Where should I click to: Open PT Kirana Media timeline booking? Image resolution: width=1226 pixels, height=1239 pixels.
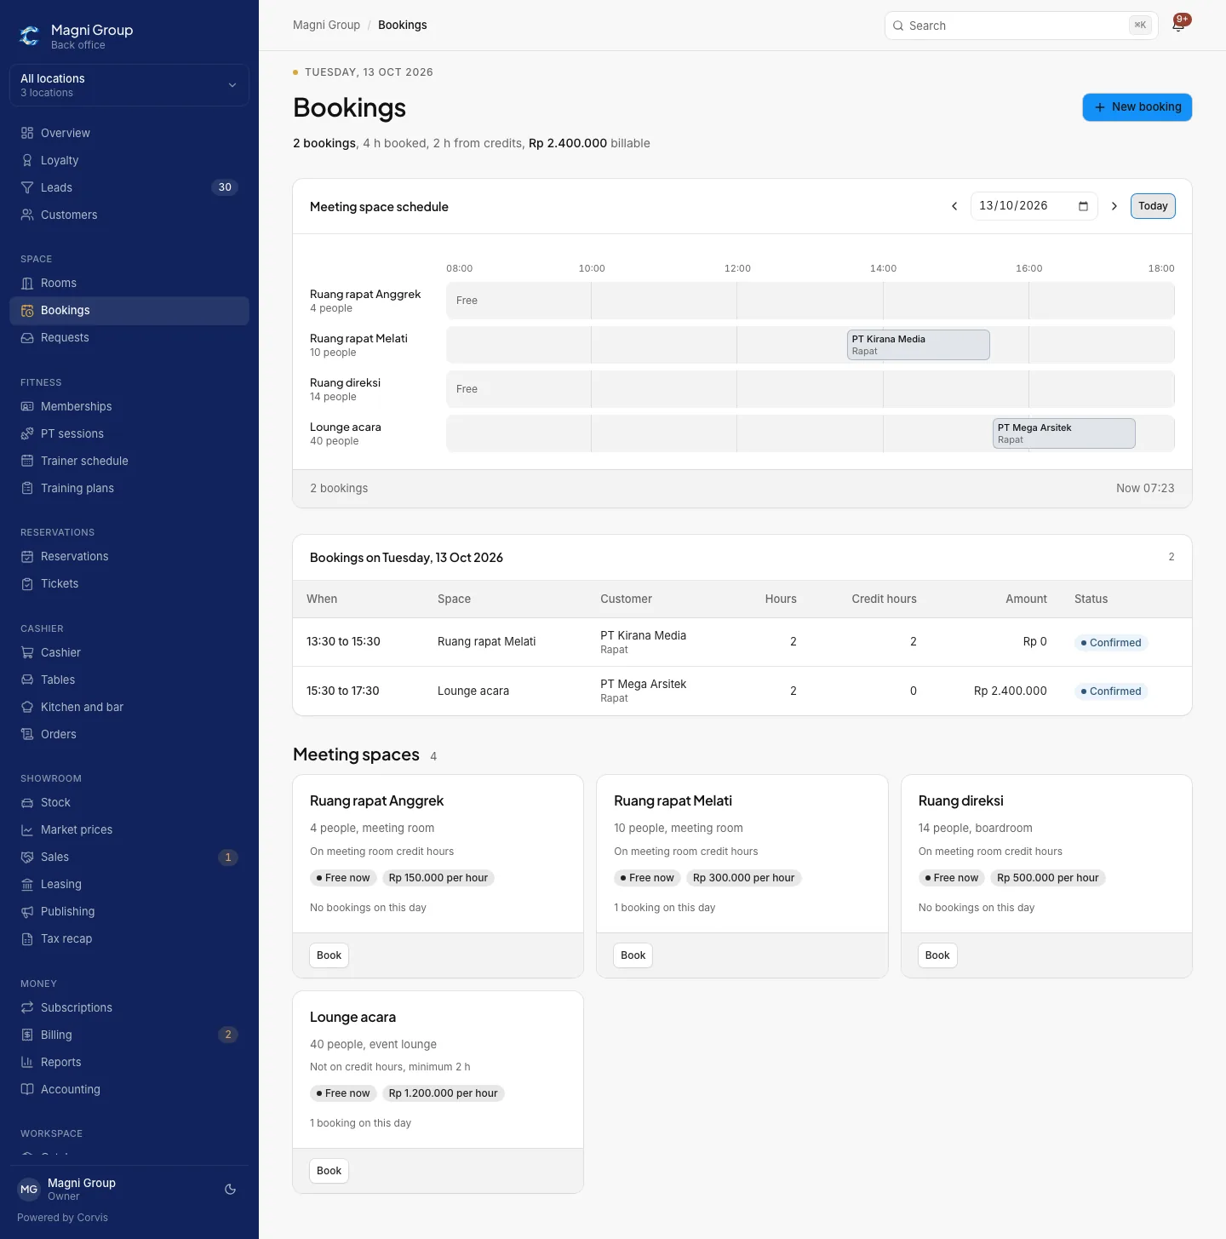[919, 345]
